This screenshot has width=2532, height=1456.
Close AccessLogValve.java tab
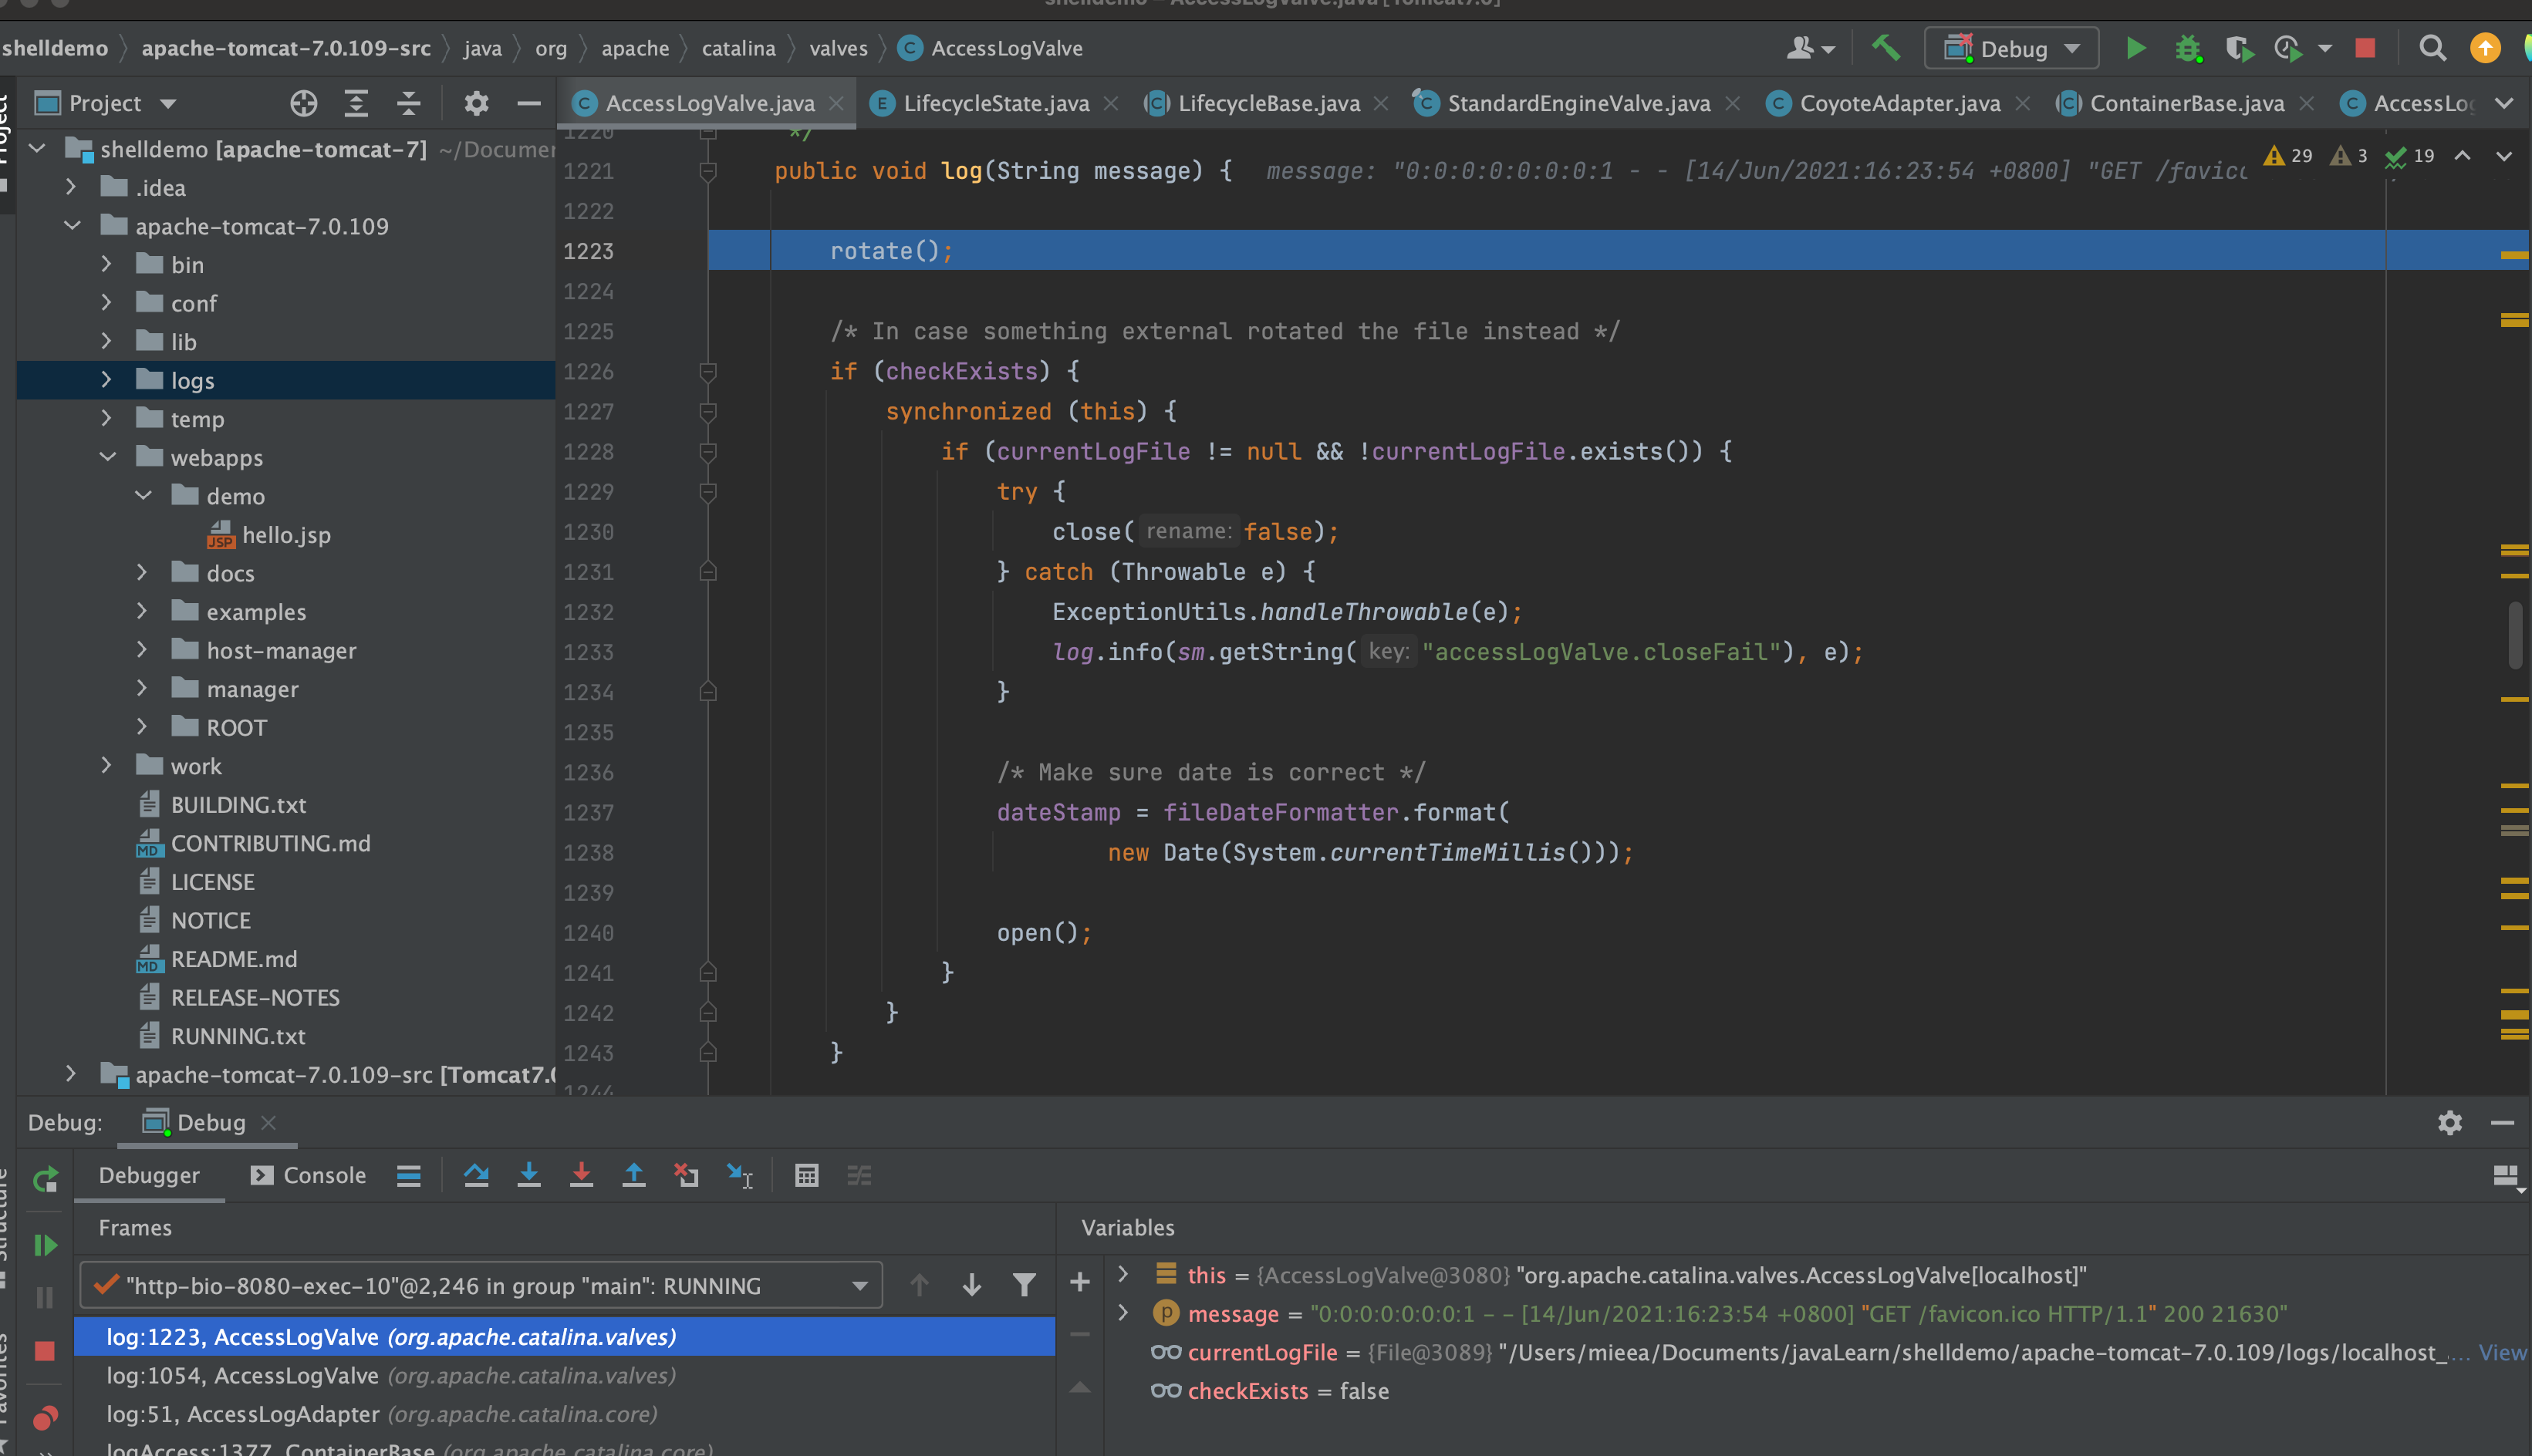836,103
